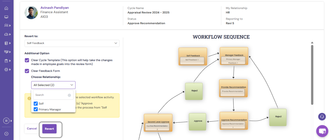Expand handshake sidebar submenu arrow
The image size is (331, 140).
(10, 52)
